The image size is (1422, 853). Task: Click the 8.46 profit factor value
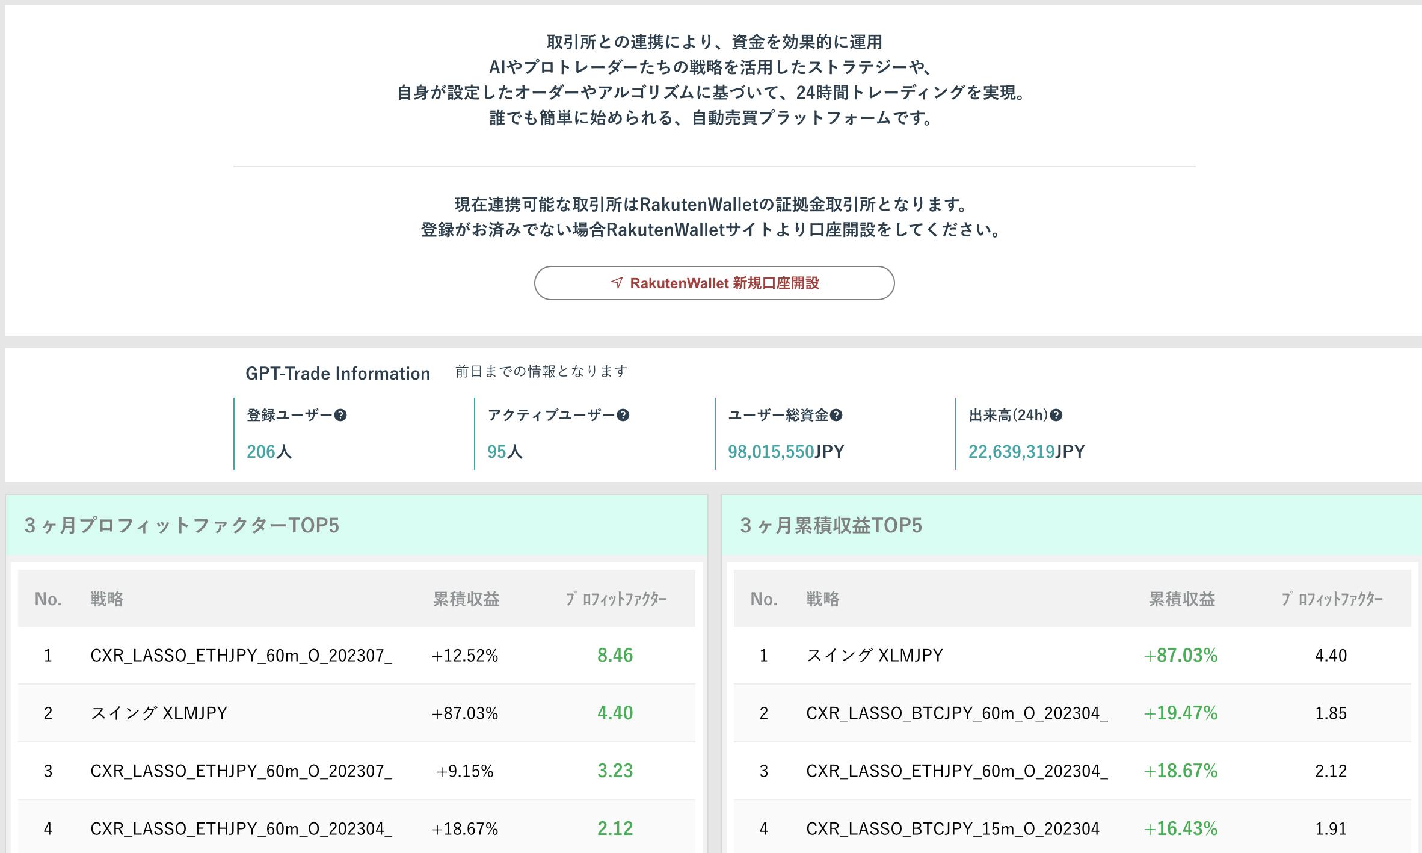pos(615,655)
